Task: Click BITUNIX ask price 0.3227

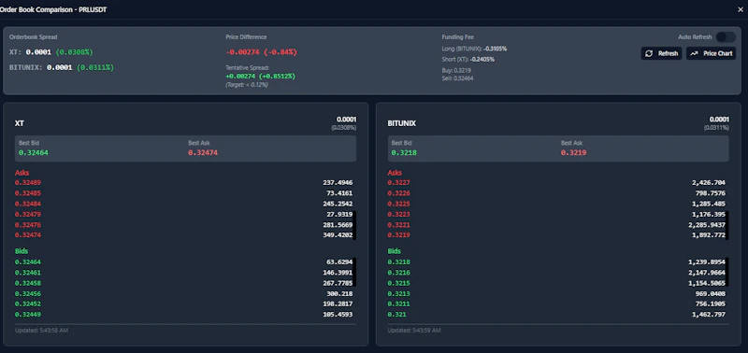Action: [x=399, y=182]
